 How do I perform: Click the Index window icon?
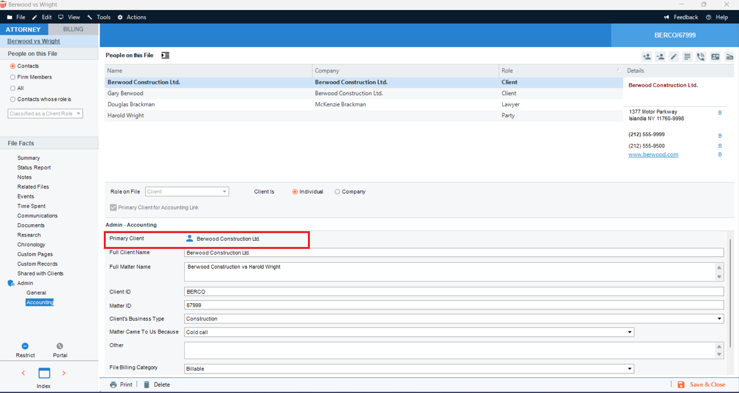pos(44,373)
